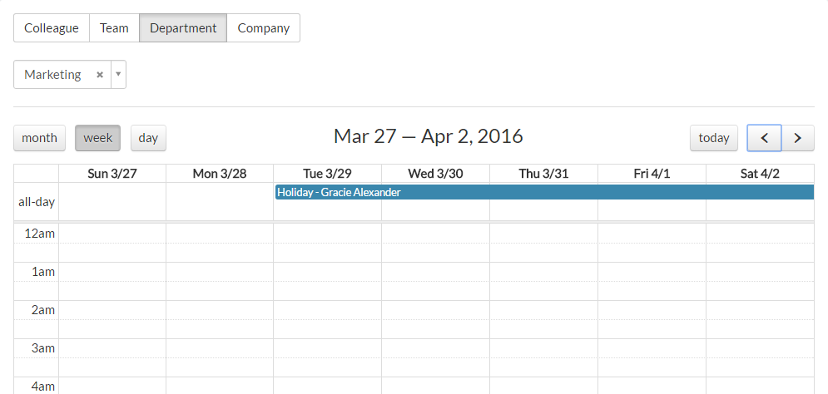Viewport: 828px width, 394px height.
Task: Select the Department tab
Action: click(183, 27)
